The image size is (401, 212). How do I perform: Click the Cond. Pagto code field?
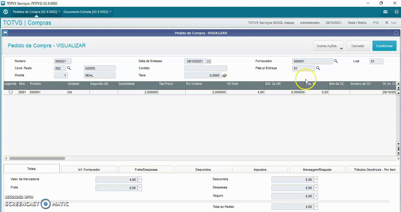[x=60, y=68]
